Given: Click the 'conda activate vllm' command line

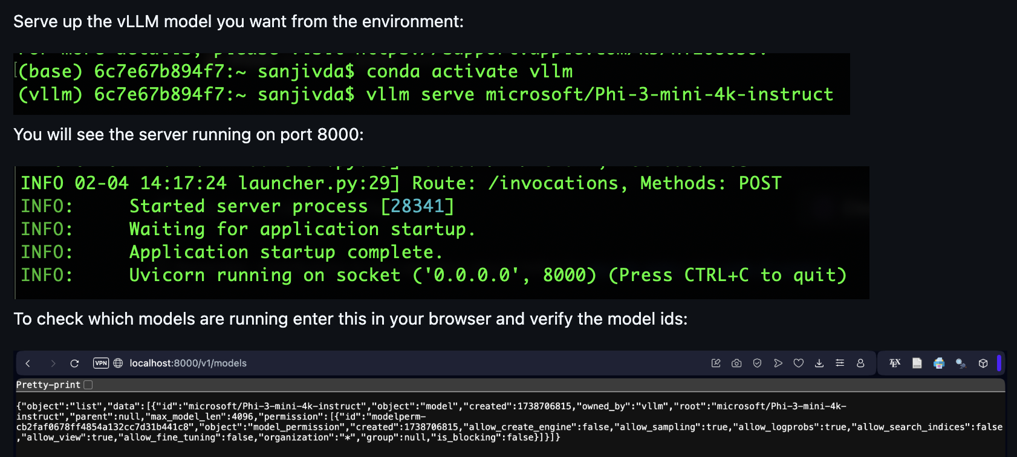Looking at the screenshot, I should [x=470, y=71].
